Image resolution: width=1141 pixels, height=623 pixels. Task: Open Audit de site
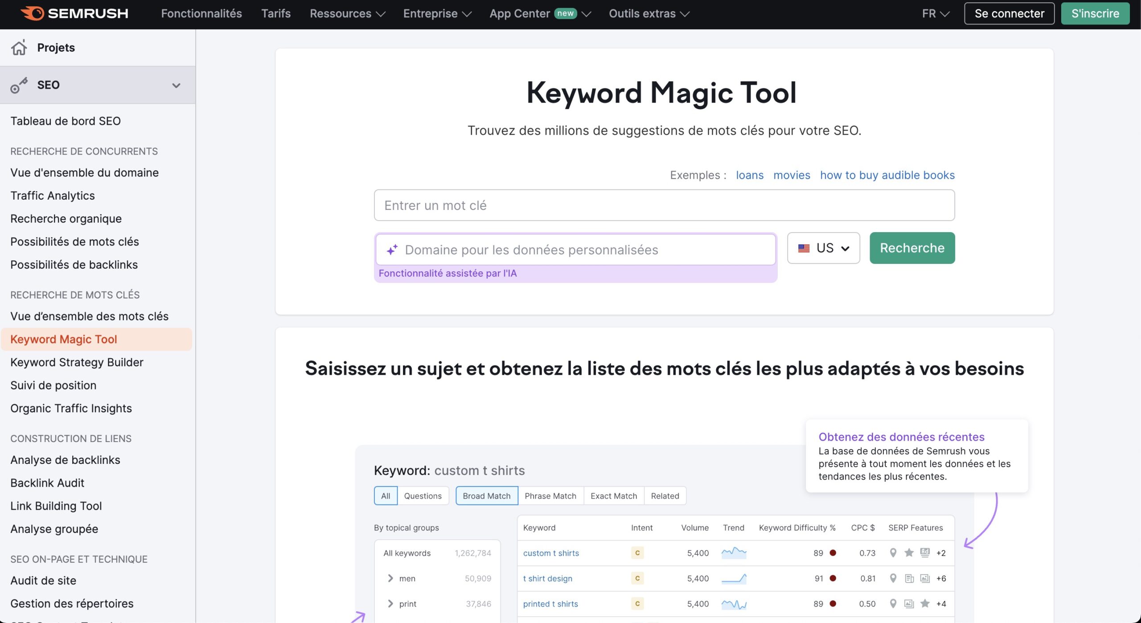43,581
